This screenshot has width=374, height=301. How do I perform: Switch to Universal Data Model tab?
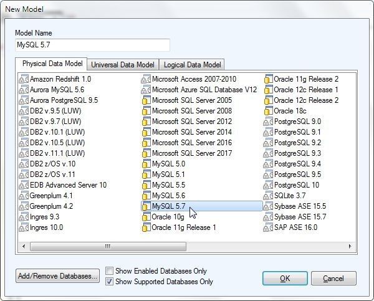[x=123, y=65]
